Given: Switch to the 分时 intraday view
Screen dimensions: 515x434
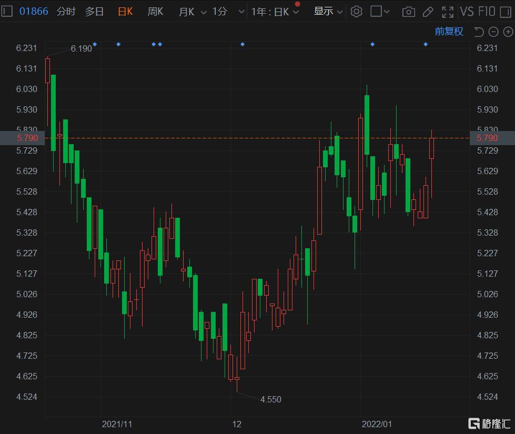Looking at the screenshot, I should coord(66,11).
